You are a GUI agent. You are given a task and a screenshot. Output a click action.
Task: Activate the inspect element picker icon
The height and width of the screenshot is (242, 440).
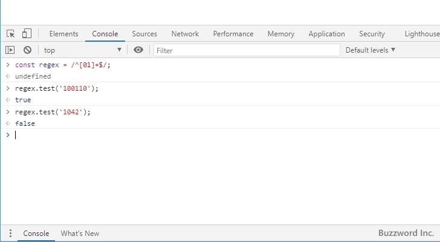point(11,34)
